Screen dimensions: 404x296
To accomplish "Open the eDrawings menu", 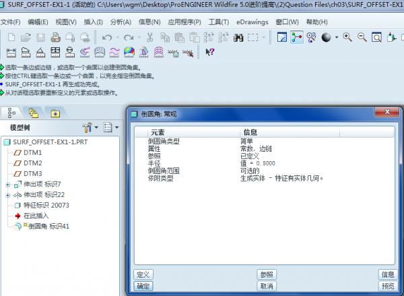I will tap(252, 22).
